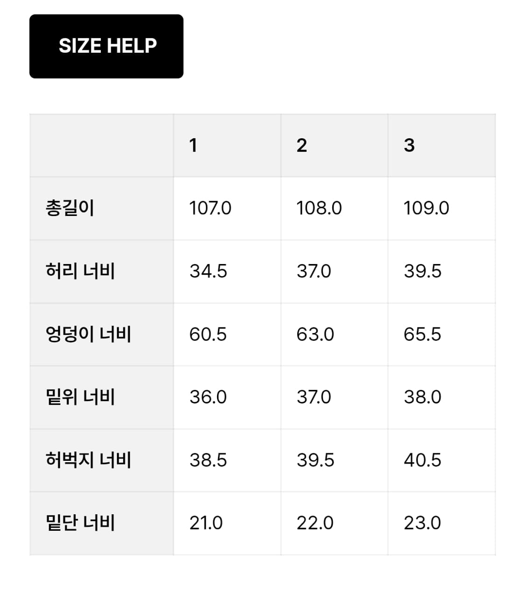525x597 pixels.
Task: Click the SIZE HELP button
Action: pos(106,46)
